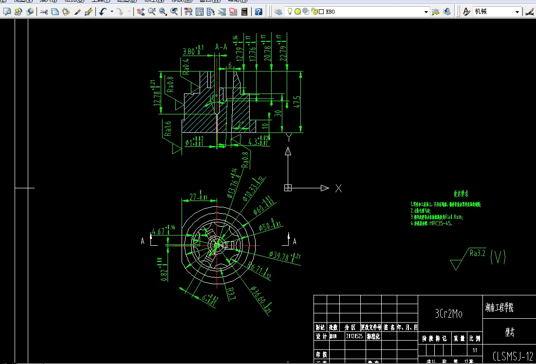Click the UCS origin square in the drawing

tap(288, 188)
